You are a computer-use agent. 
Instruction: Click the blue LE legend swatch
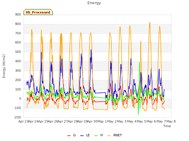tap(82, 136)
